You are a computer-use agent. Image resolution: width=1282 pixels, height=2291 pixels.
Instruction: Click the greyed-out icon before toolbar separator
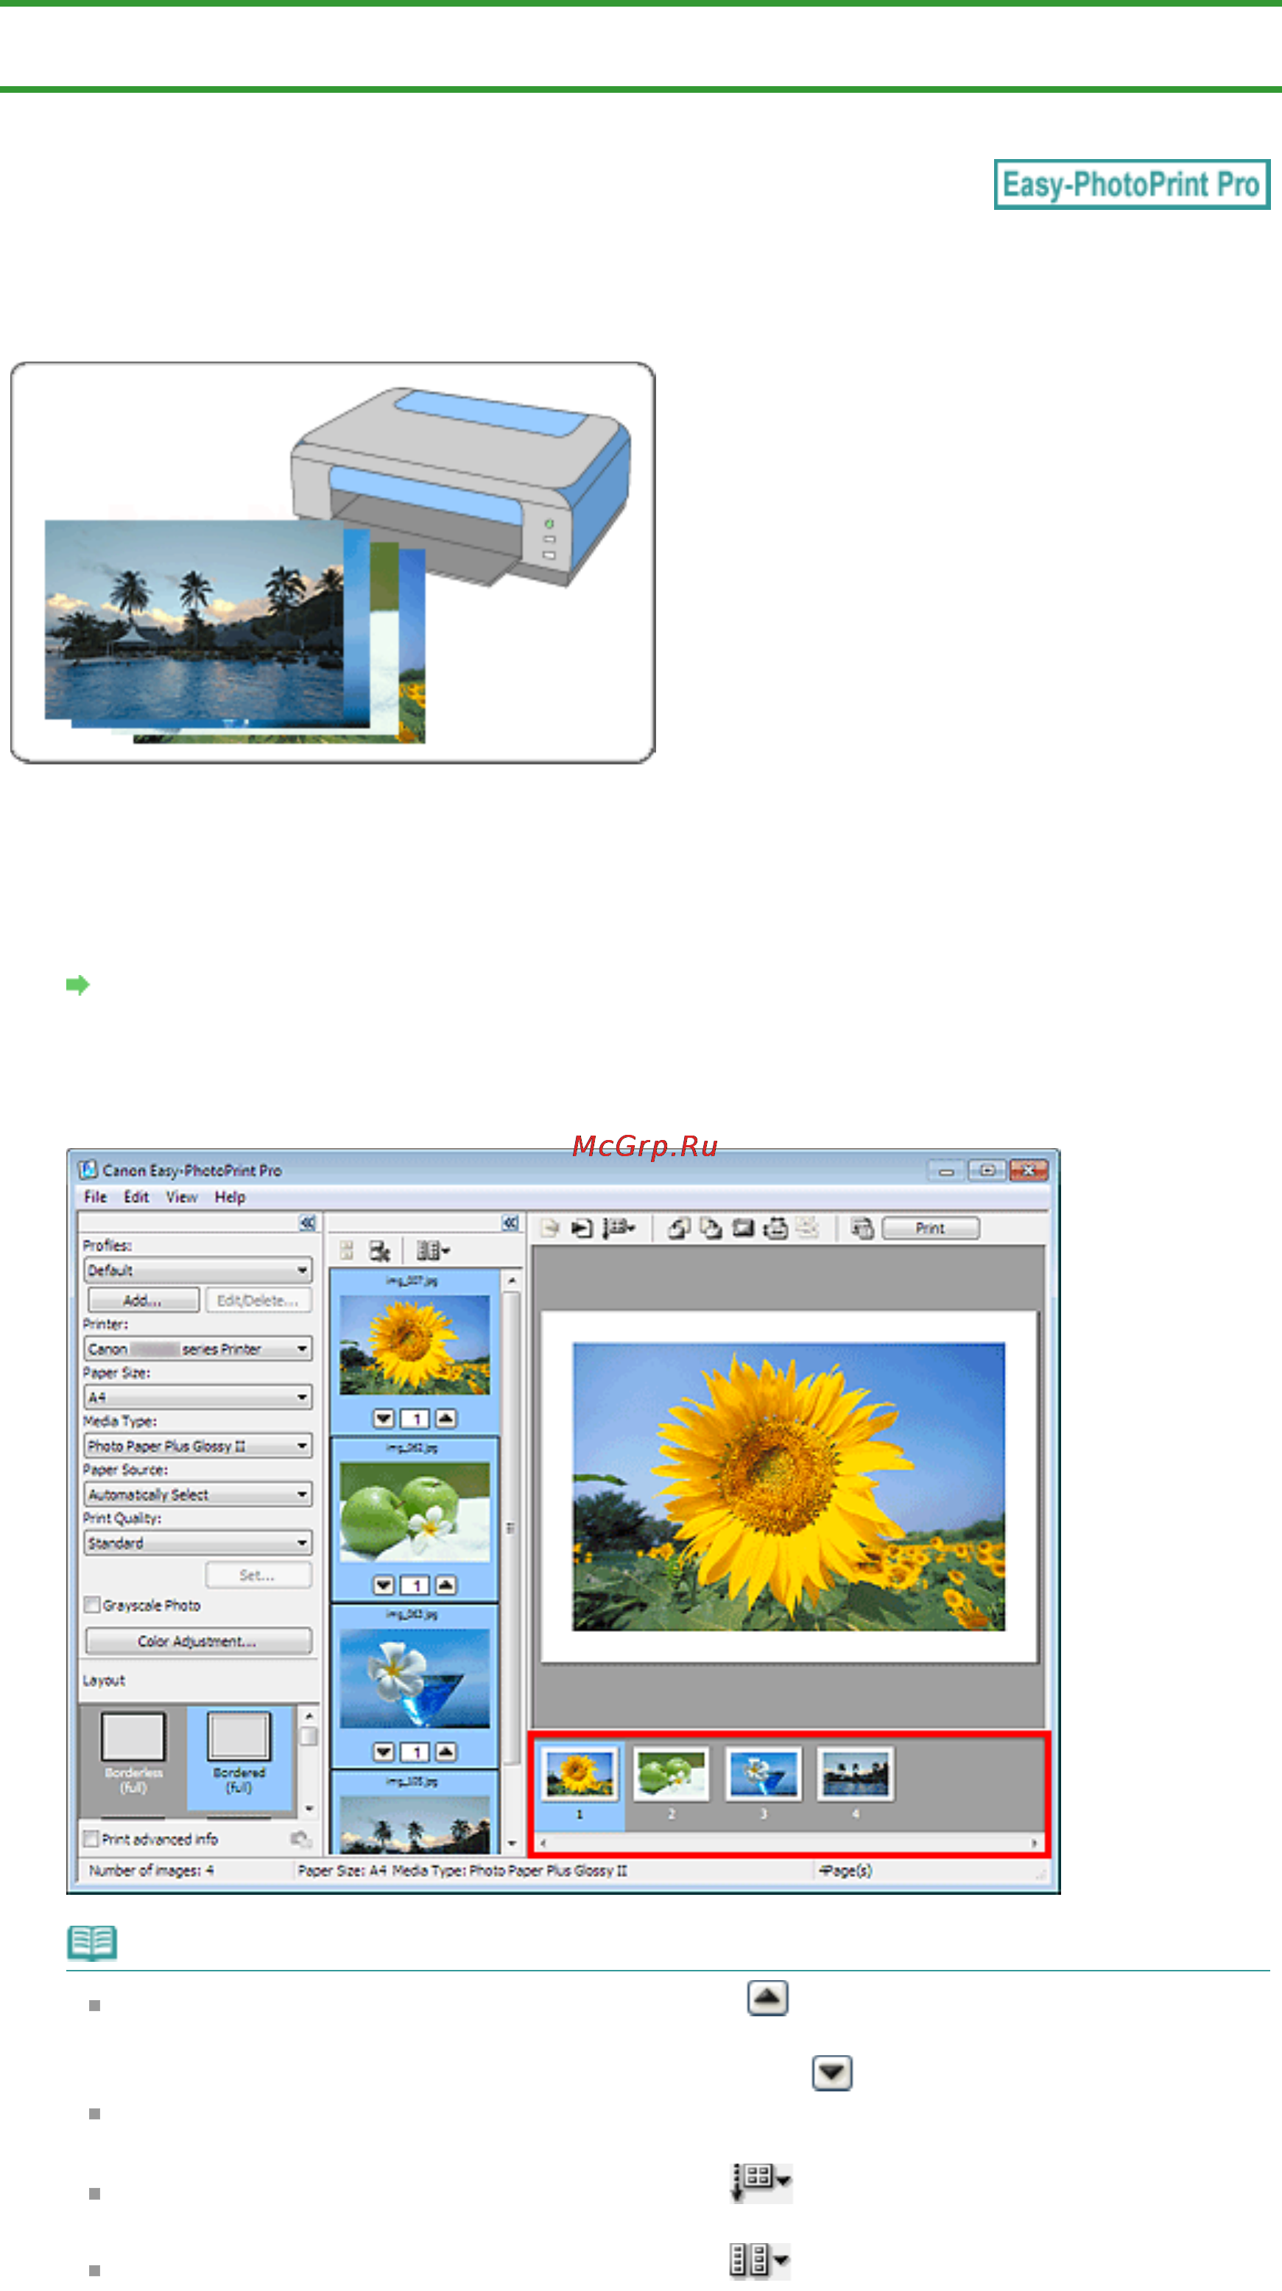(807, 1228)
